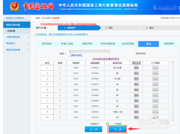180x134 pixels.
Task: Move row 2 item up with arrow
Action: 154,73
